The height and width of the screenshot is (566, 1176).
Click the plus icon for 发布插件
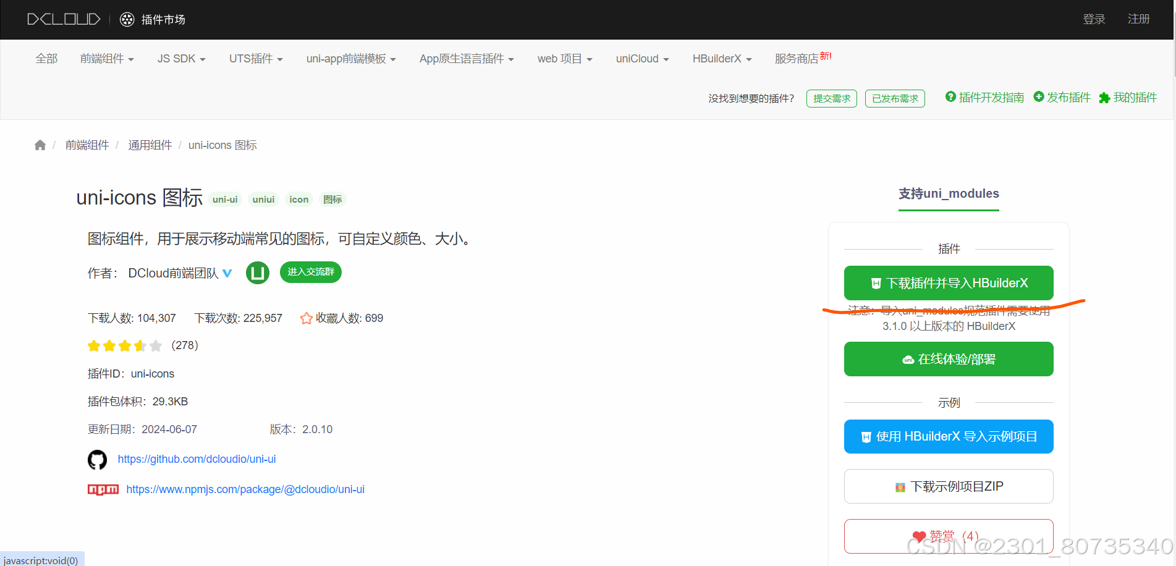[1039, 97]
